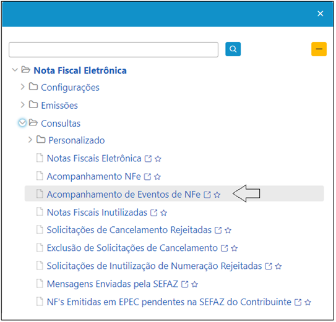Expand the Personalizado subfolder

point(30,140)
